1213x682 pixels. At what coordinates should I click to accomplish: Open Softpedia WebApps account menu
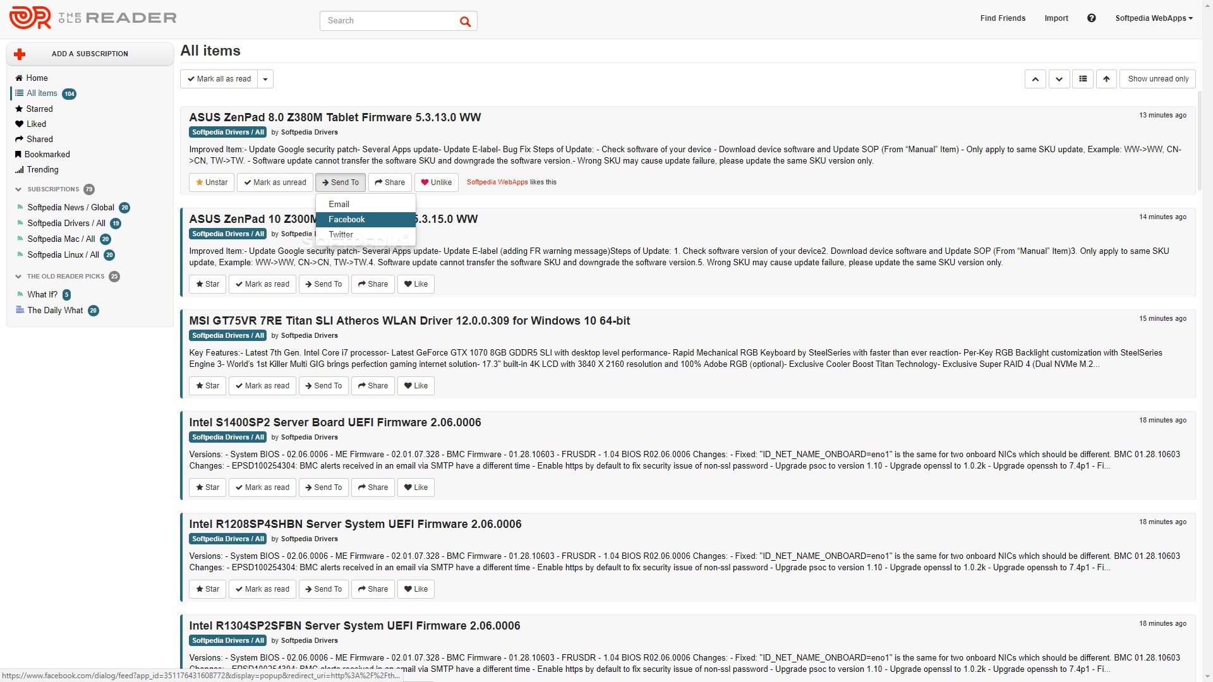click(x=1154, y=18)
